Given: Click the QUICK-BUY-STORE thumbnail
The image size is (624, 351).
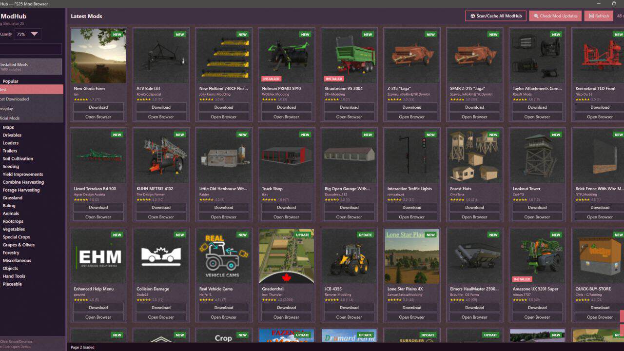Looking at the screenshot, I should pos(599,256).
